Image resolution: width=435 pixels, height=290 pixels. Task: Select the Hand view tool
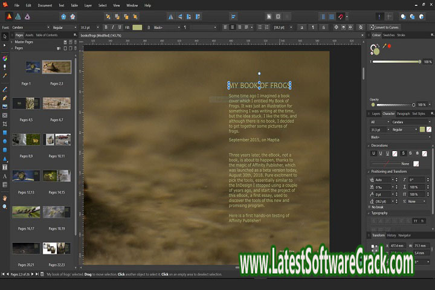[x=5, y=198]
